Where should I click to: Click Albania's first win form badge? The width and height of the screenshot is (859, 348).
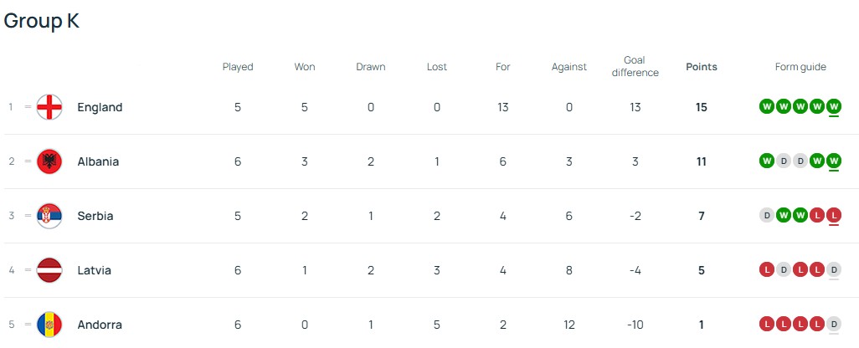point(766,161)
